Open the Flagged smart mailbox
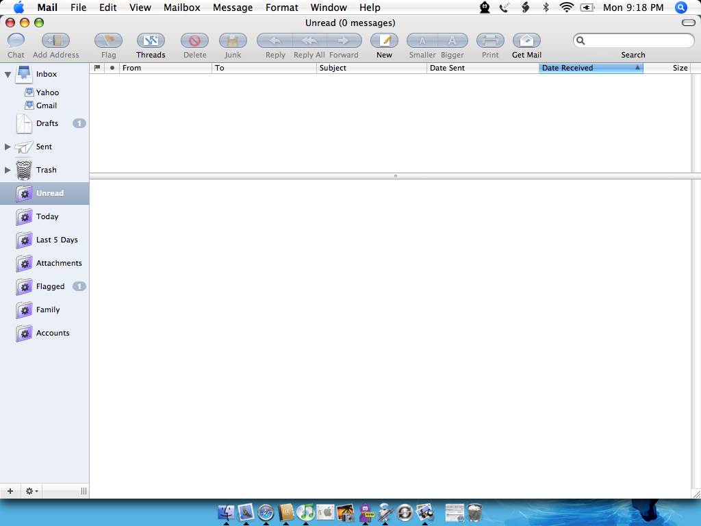Image resolution: width=701 pixels, height=526 pixels. pos(50,286)
